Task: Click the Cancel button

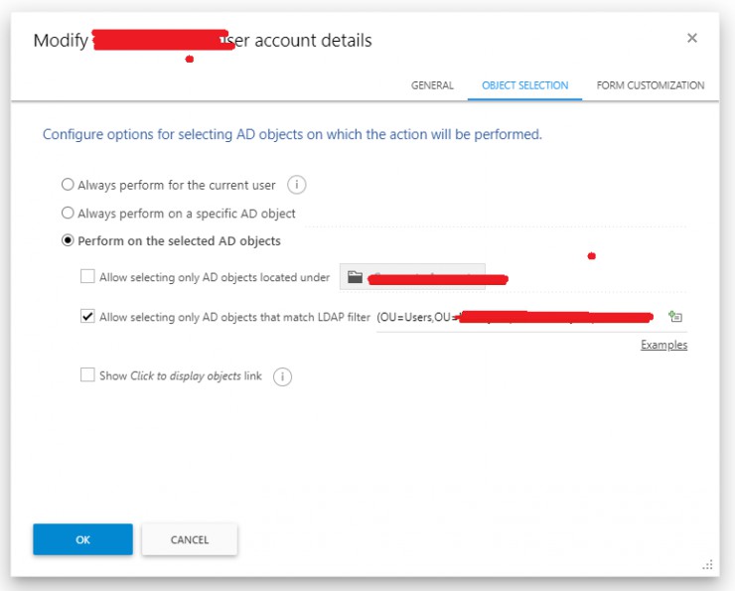Action: click(x=189, y=539)
